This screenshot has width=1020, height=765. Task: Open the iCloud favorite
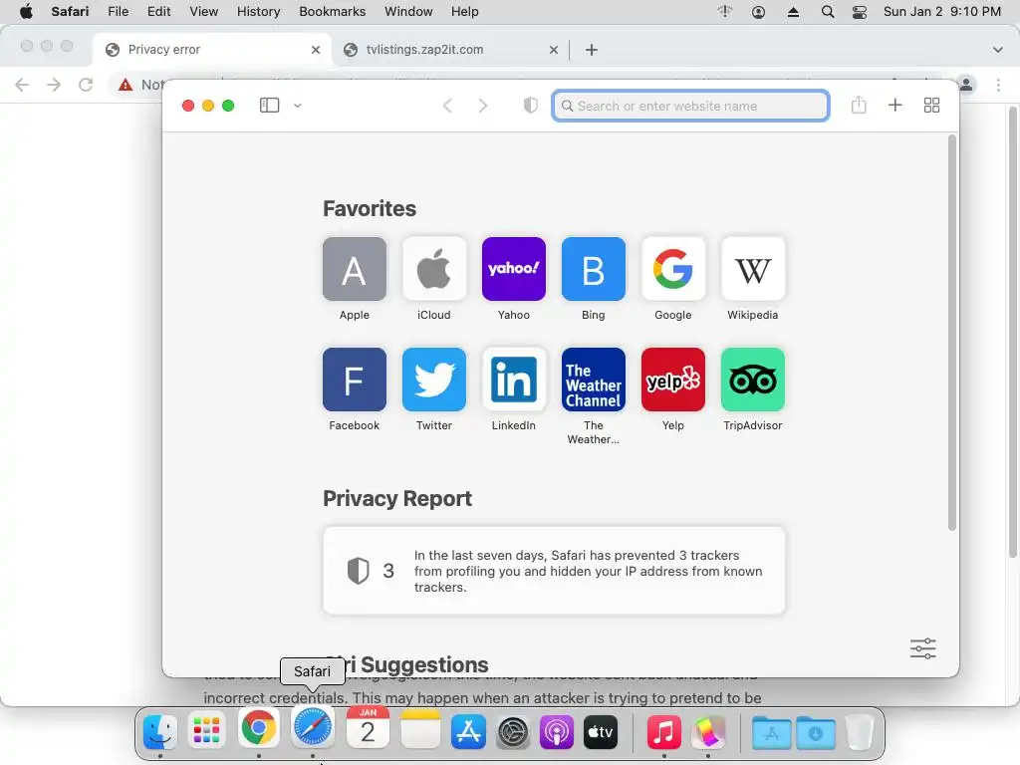pos(434,269)
